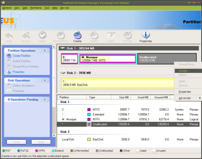Screen dimensions: 202x159
Task: Collapse the Disk Operations panel
Action: tap(45, 81)
